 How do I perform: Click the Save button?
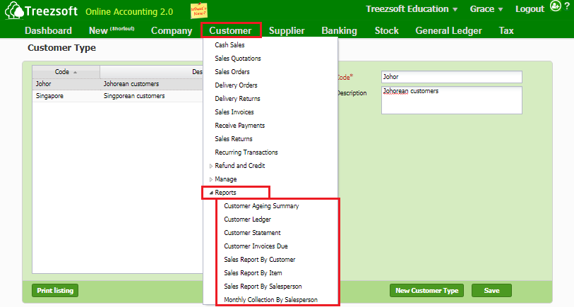coord(491,291)
